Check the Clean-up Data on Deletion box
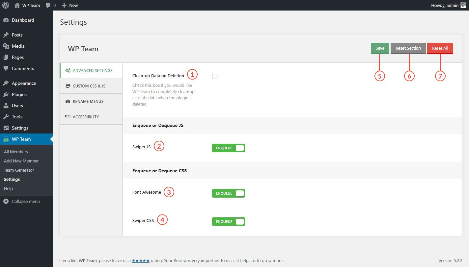The image size is (469, 267). [215, 76]
